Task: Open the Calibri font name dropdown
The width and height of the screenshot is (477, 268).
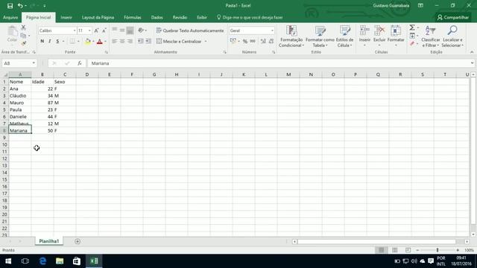Action: [x=75, y=31]
